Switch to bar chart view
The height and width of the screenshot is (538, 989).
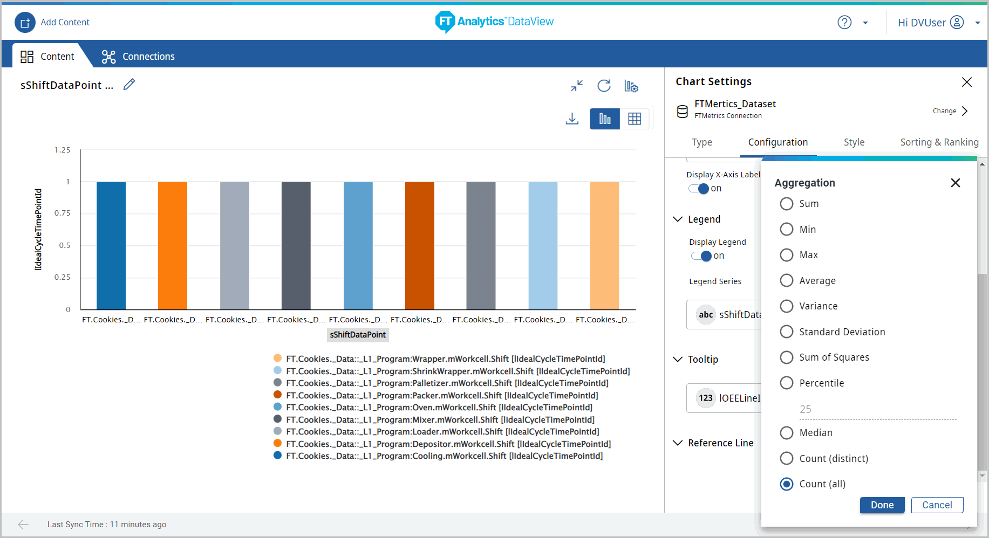click(x=605, y=119)
